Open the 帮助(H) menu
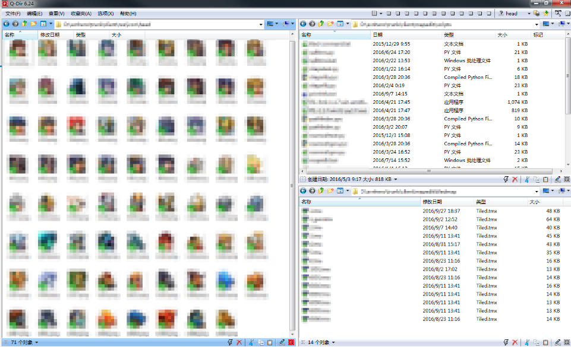The width and height of the screenshot is (571, 347). 128,14
